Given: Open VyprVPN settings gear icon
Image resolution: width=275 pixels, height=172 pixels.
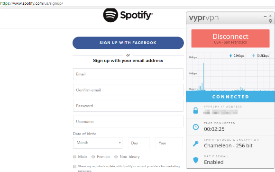Looking at the screenshot, I should (x=270, y=21).
